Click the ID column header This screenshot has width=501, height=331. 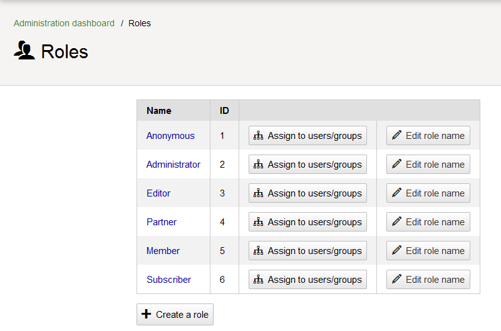click(224, 111)
